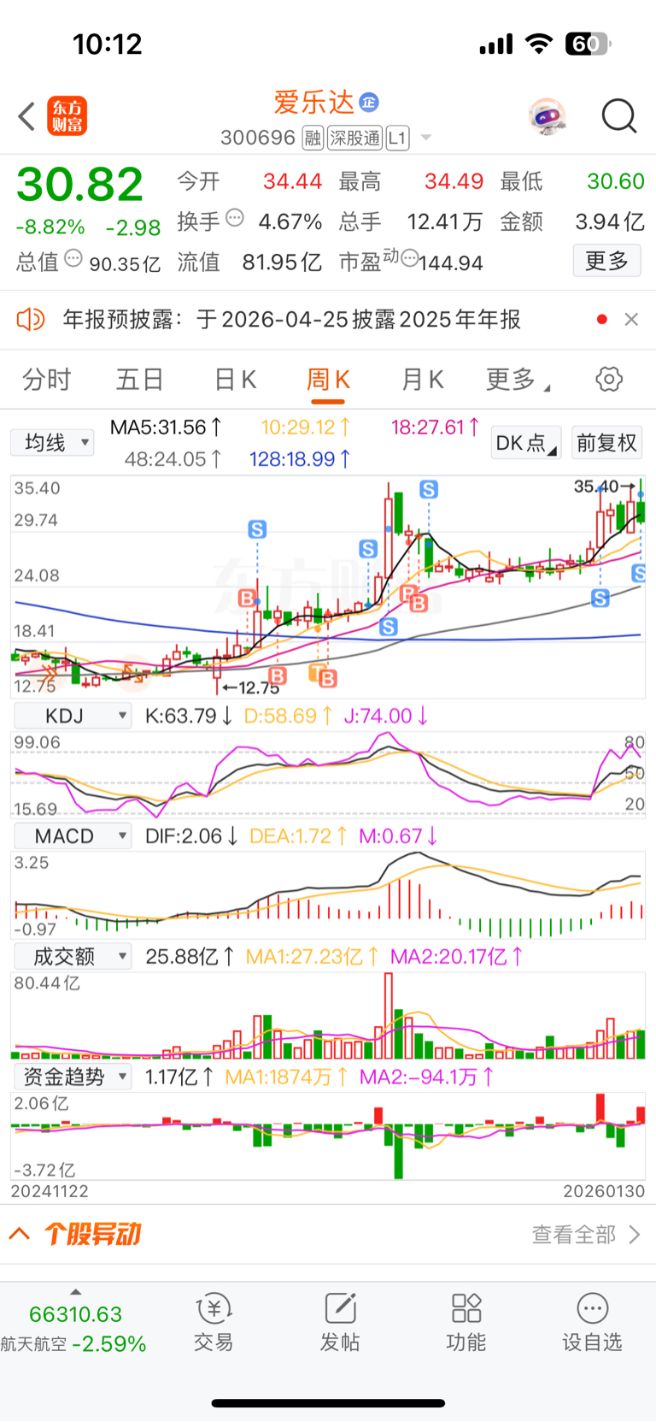
Task: Expand the index ticker up arrow
Action: click(x=75, y=1292)
